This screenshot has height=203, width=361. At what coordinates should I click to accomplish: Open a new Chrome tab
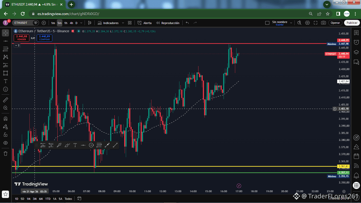[71, 4]
